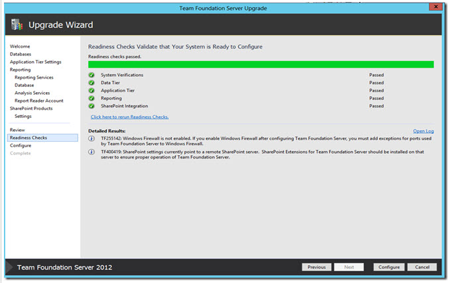Click info icon next to TF255142 message

tap(92, 139)
